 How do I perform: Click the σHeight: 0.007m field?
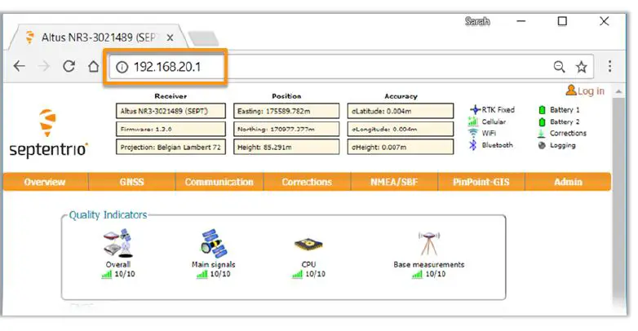pos(401,147)
